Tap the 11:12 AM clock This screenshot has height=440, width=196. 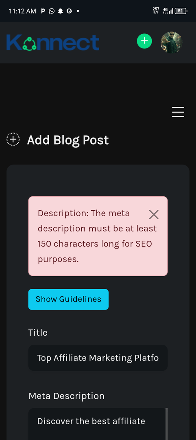(x=22, y=11)
